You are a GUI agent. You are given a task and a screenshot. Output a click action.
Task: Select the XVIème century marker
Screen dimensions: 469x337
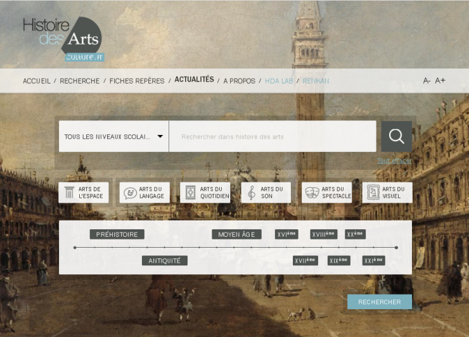pyautogui.click(x=286, y=234)
